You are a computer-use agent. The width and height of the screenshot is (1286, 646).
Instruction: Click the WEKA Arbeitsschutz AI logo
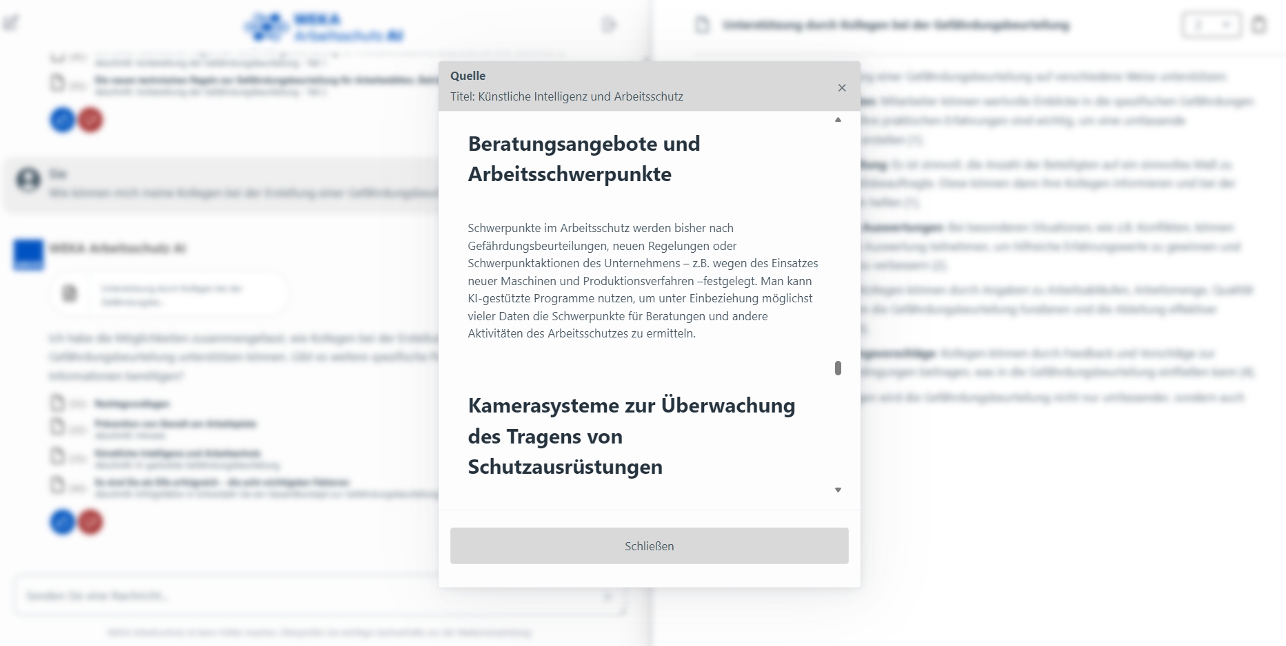(x=324, y=27)
